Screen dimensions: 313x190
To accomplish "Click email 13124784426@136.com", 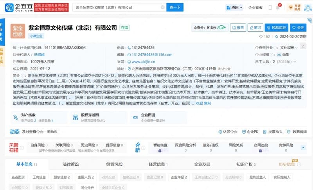I will click(x=152, y=55).
